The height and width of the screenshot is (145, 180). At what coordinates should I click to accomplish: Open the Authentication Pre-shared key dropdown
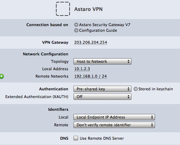[102, 89]
